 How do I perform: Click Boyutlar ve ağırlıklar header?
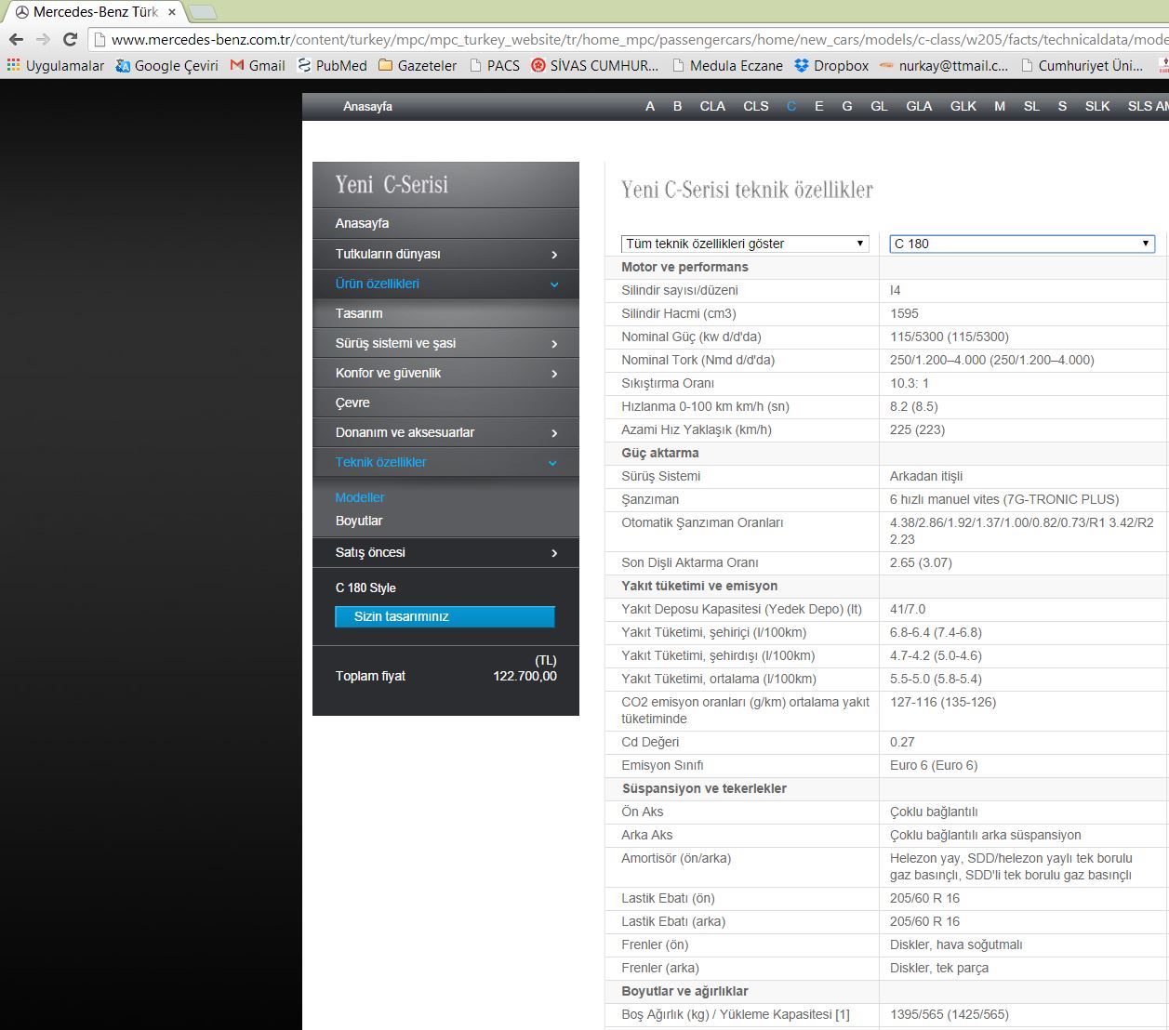684,991
